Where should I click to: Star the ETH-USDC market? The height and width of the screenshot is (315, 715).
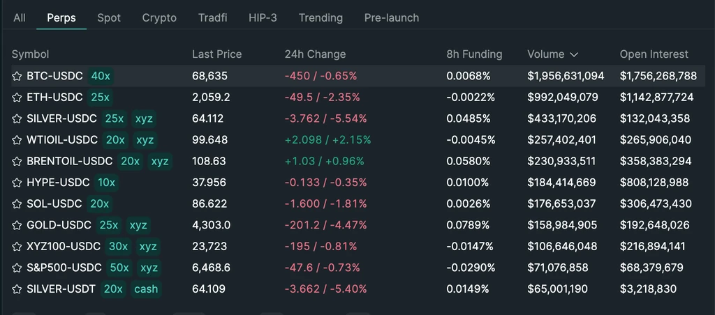pos(17,98)
